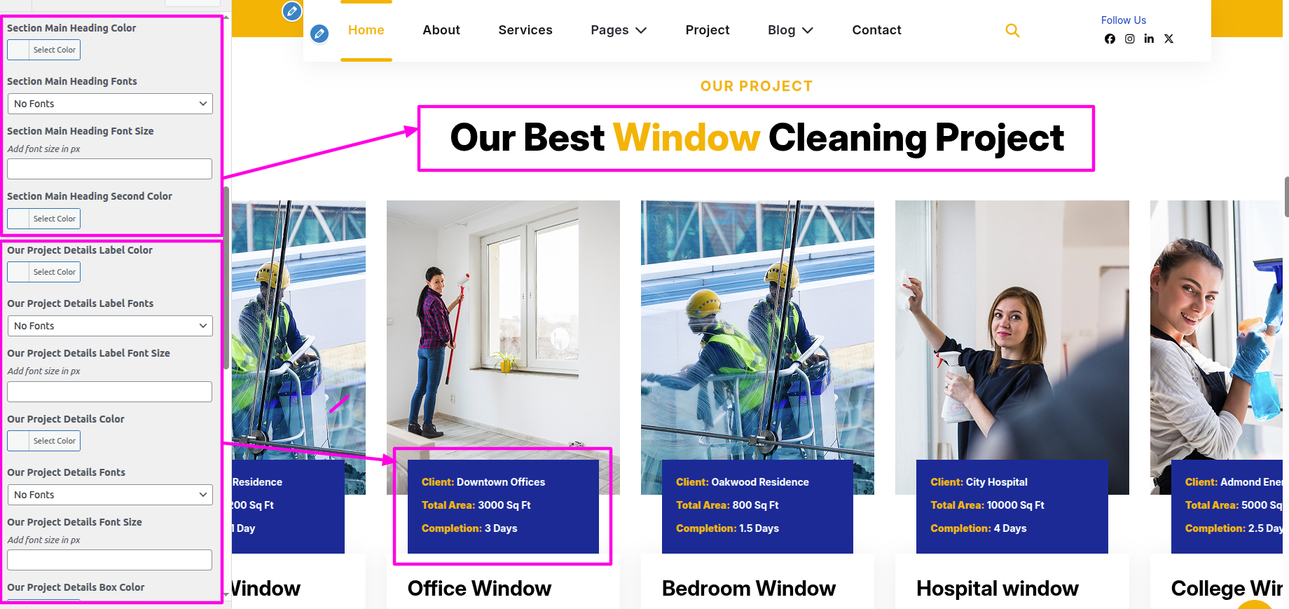
Task: Click the edit pencil shortcut on yellow bar
Action: tap(292, 11)
